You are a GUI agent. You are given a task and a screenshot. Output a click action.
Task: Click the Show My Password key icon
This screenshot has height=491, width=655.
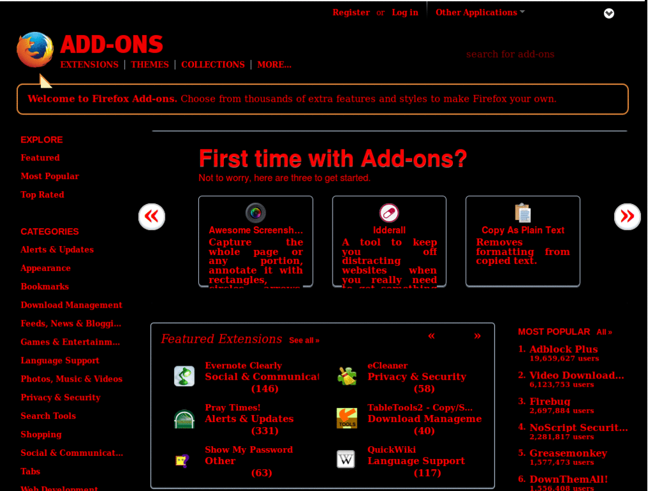pyautogui.click(x=184, y=459)
